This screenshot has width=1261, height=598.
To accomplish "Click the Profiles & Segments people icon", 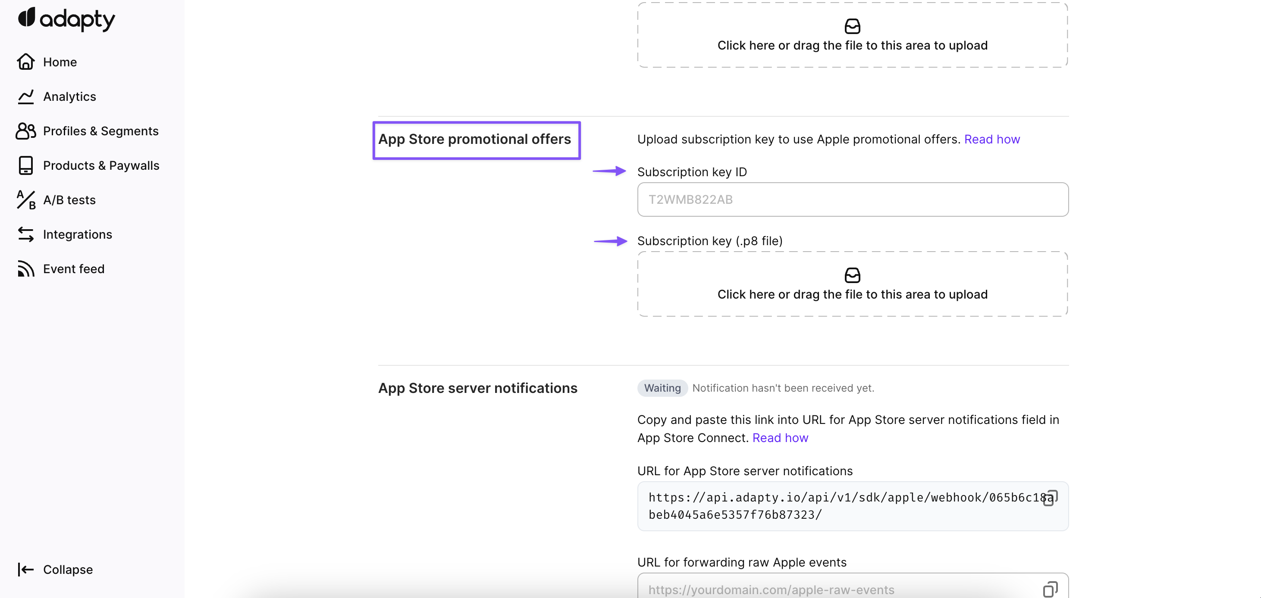I will coord(26,131).
